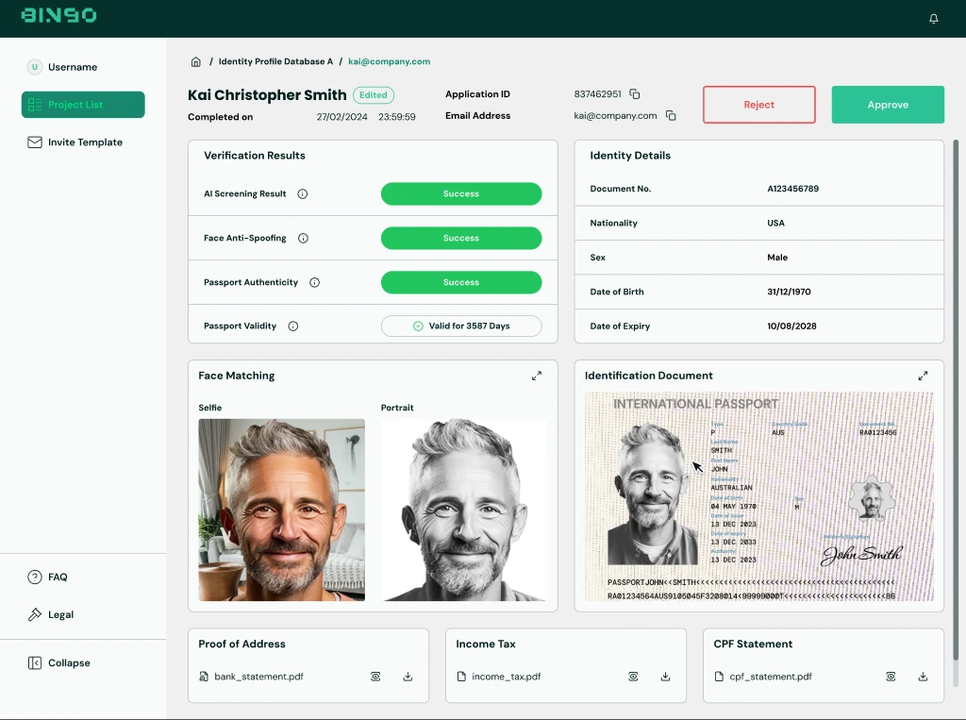Preview income_tax.pdf
This screenshot has width=966, height=720.
(633, 677)
